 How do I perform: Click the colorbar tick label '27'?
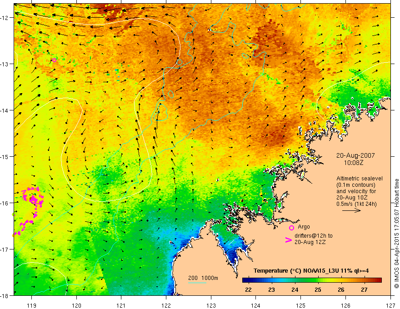coord(364,290)
